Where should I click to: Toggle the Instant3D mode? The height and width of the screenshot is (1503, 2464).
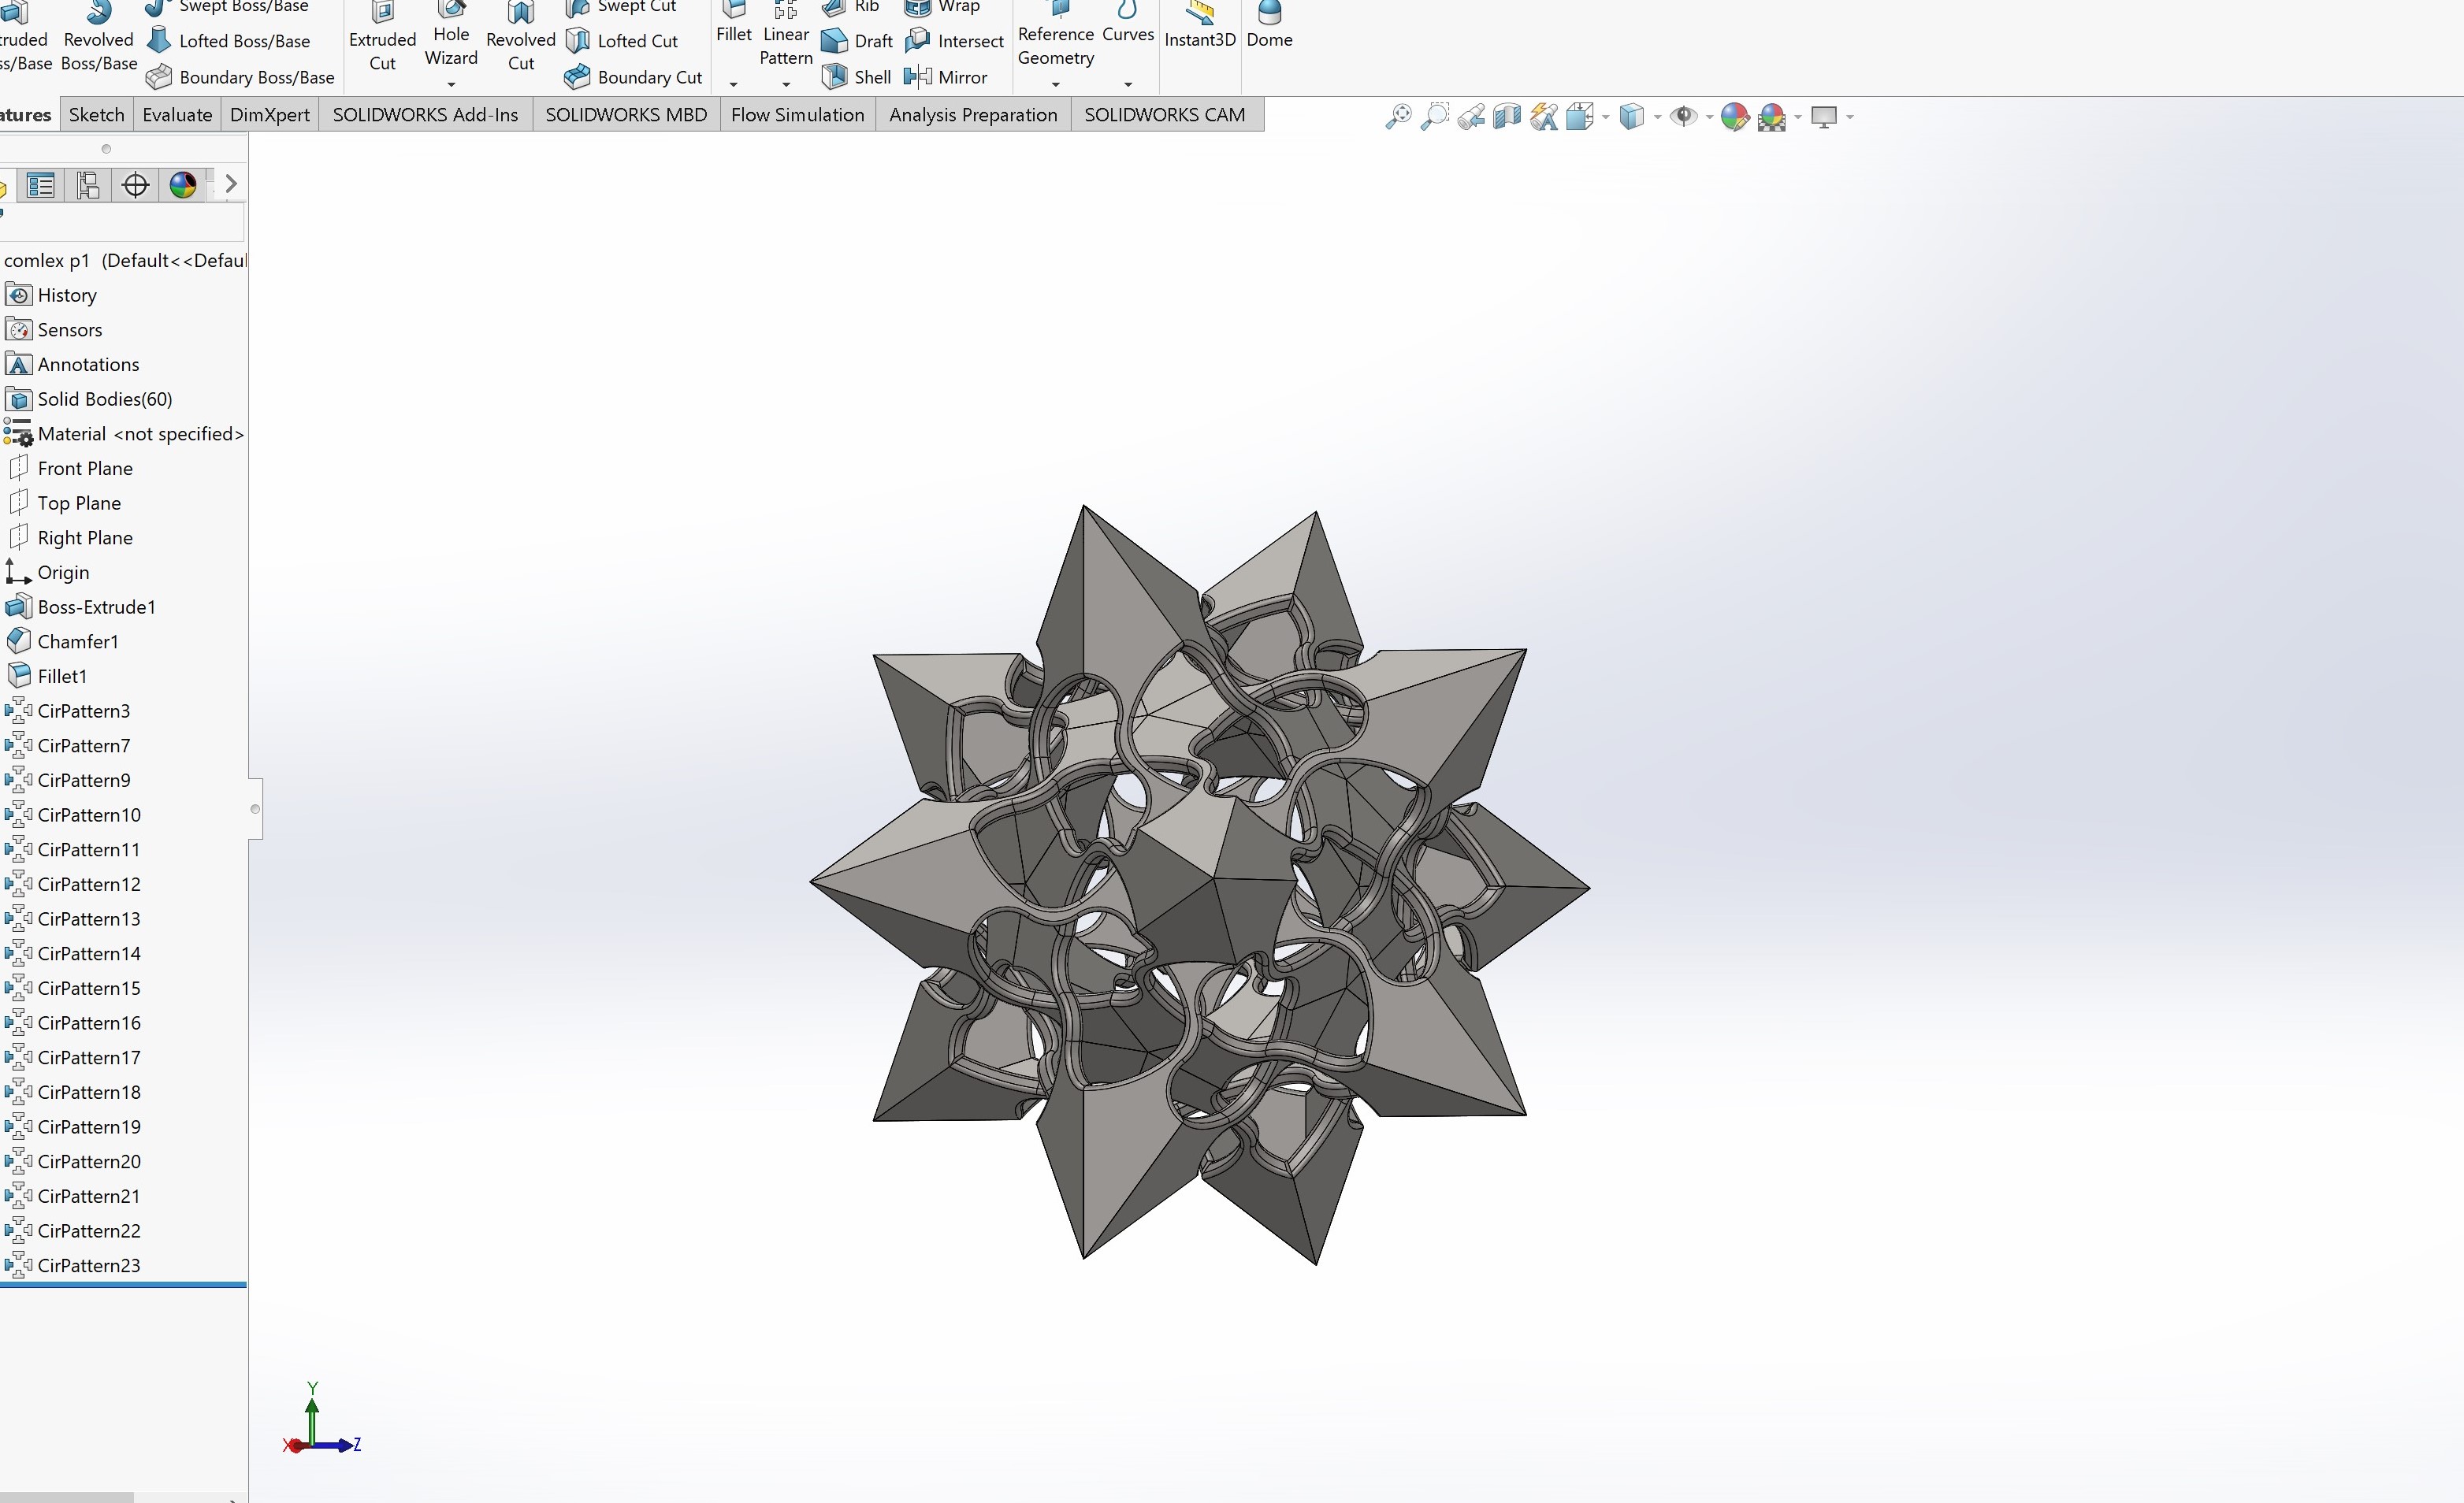(x=1199, y=26)
